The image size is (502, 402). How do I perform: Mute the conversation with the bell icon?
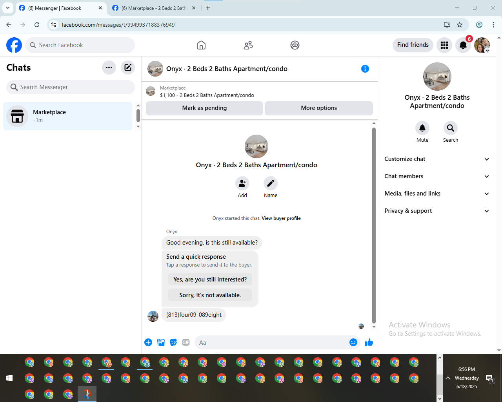tap(422, 128)
